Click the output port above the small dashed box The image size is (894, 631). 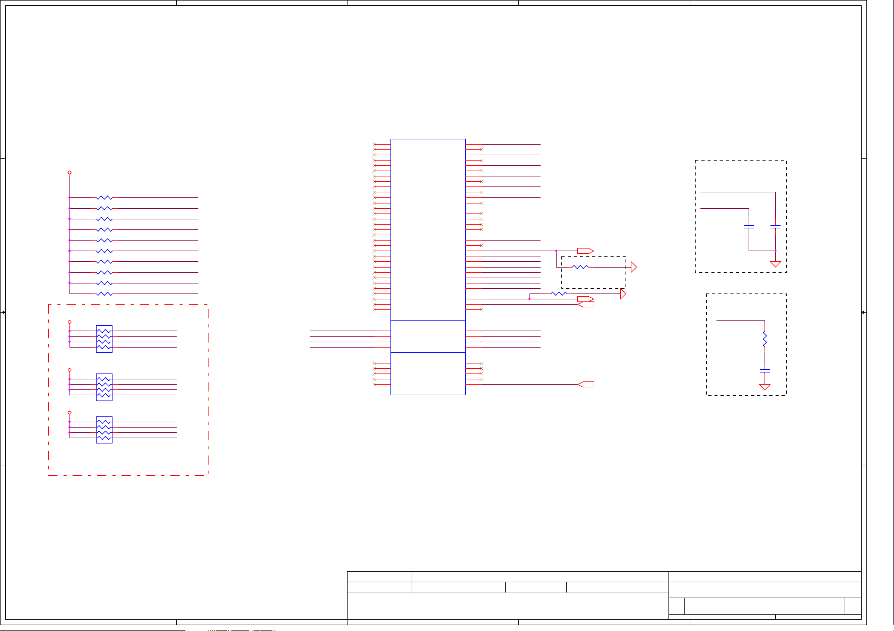pos(586,251)
